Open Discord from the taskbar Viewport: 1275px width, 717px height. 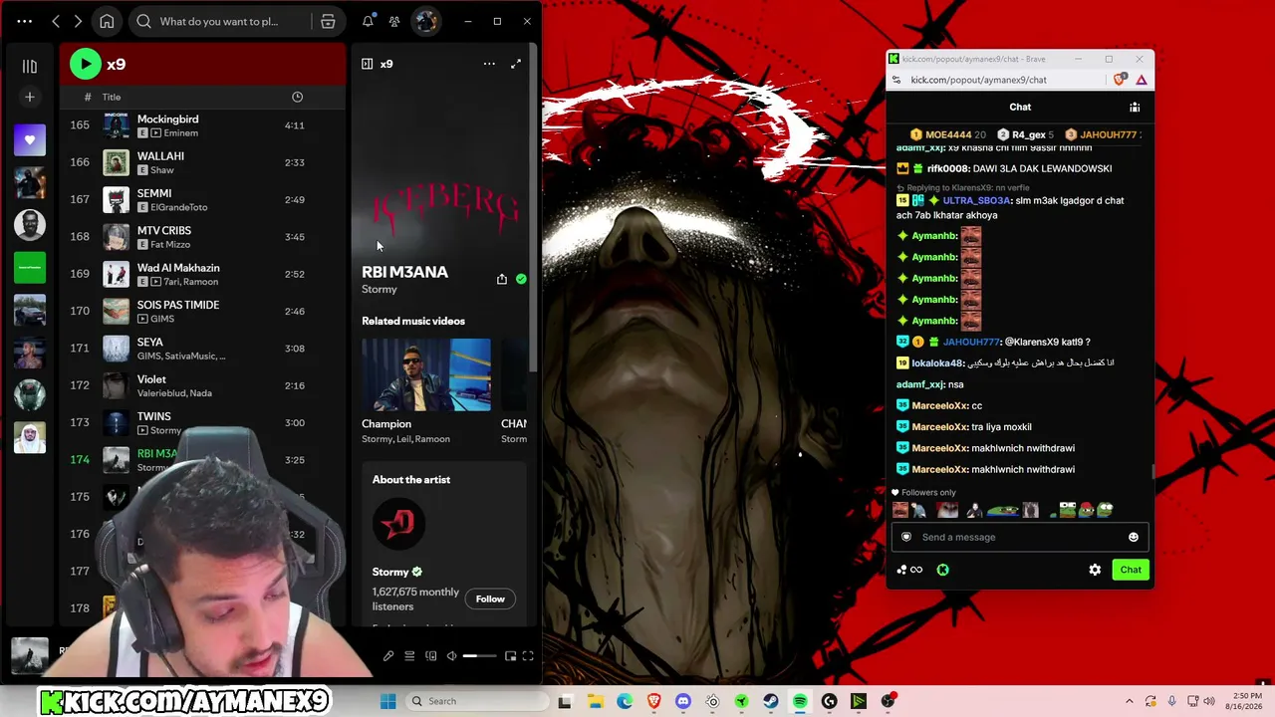(683, 701)
